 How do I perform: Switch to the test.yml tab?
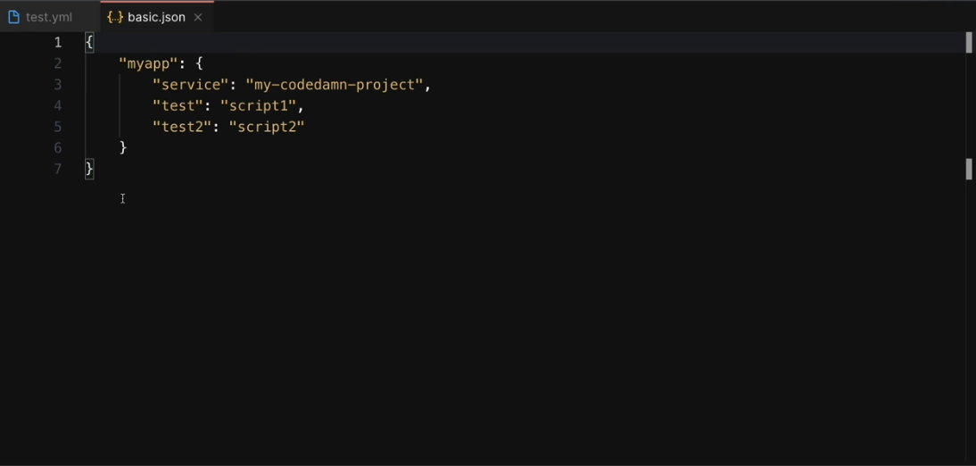click(x=49, y=17)
